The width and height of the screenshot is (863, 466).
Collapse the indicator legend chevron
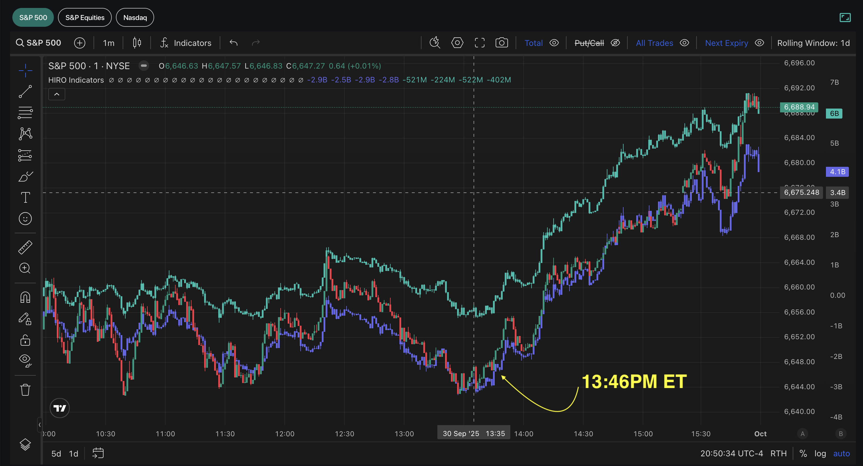56,94
